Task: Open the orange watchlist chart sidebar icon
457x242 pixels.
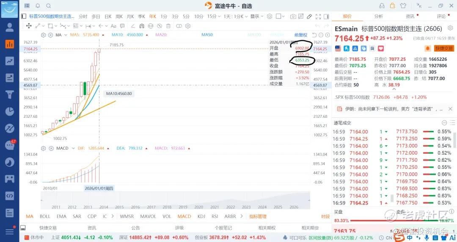Action: click(10, 44)
